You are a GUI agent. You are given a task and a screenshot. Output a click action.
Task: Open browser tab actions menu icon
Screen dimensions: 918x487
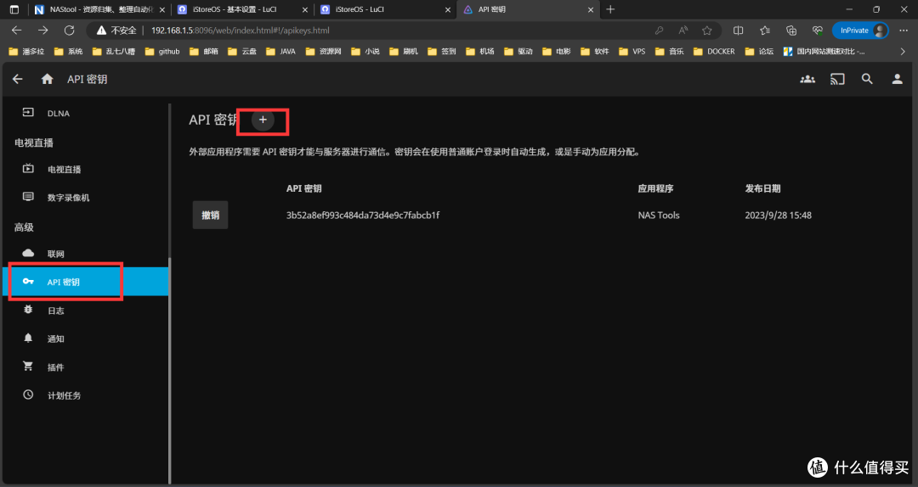[x=14, y=9]
